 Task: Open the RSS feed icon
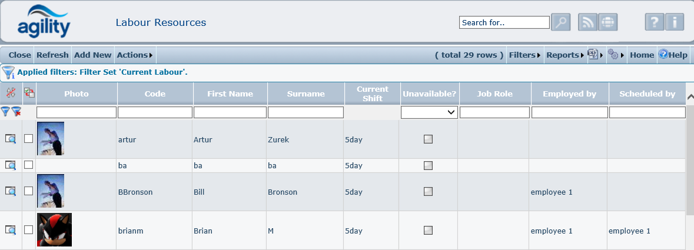click(x=587, y=22)
